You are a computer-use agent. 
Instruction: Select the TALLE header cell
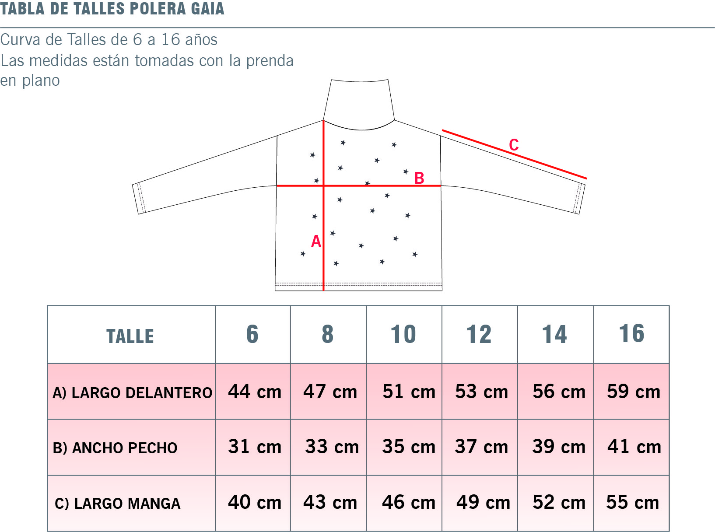[x=130, y=336]
